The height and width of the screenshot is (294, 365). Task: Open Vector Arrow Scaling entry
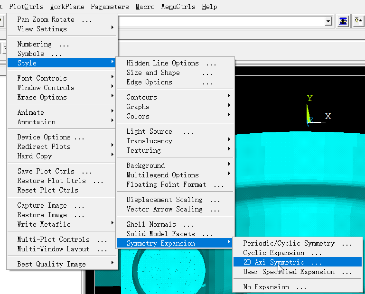click(x=175, y=209)
